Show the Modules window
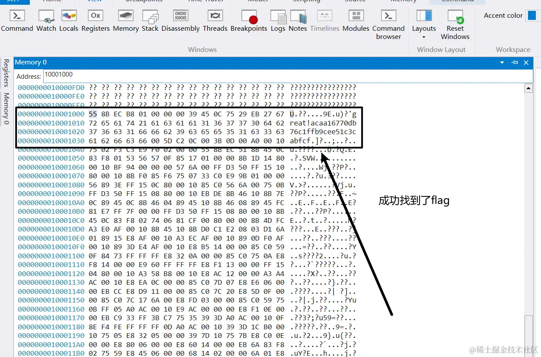This screenshot has width=541, height=357. (356, 21)
